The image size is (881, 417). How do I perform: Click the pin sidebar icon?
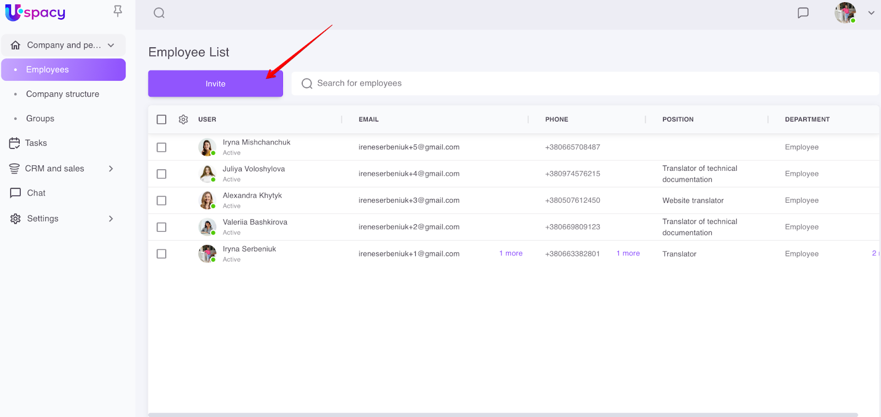click(x=117, y=11)
